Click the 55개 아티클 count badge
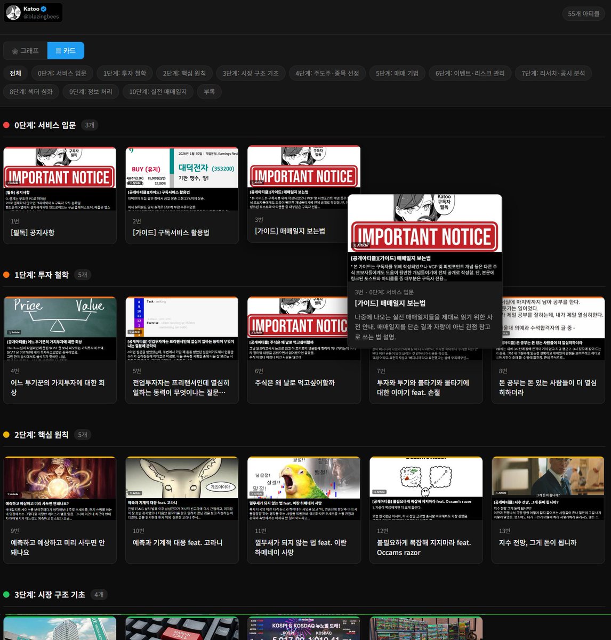The image size is (611, 640). point(584,13)
